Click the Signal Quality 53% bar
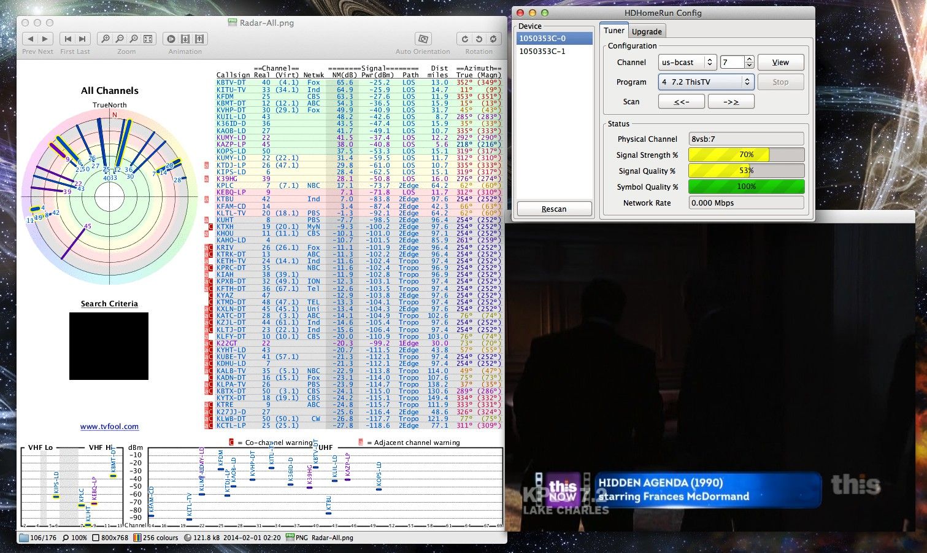 coord(746,171)
